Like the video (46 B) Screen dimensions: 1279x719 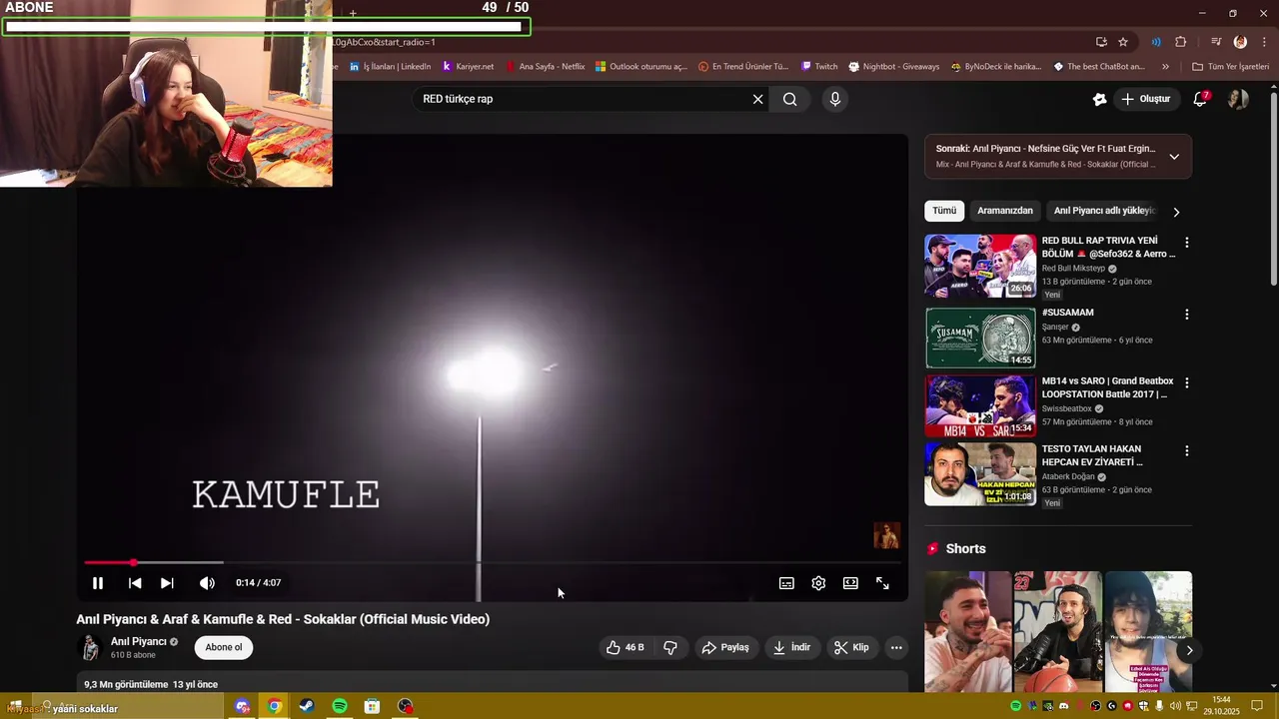pyautogui.click(x=625, y=648)
